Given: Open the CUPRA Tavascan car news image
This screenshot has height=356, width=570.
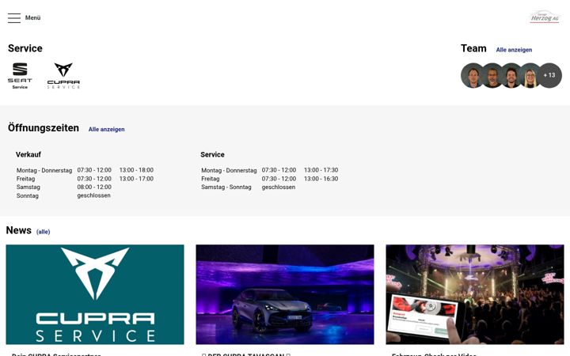Looking at the screenshot, I should pyautogui.click(x=285, y=294).
